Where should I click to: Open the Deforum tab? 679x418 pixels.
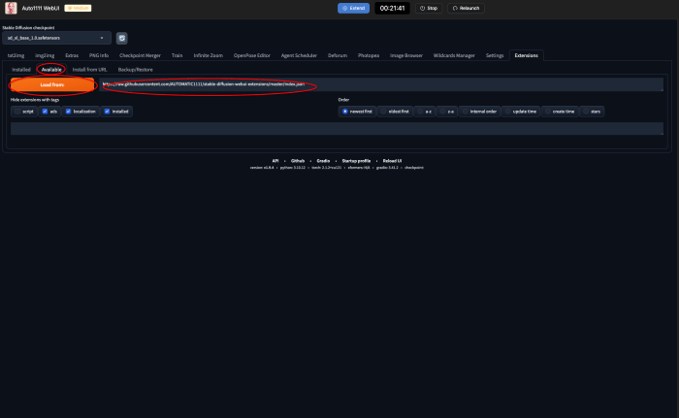(x=338, y=55)
